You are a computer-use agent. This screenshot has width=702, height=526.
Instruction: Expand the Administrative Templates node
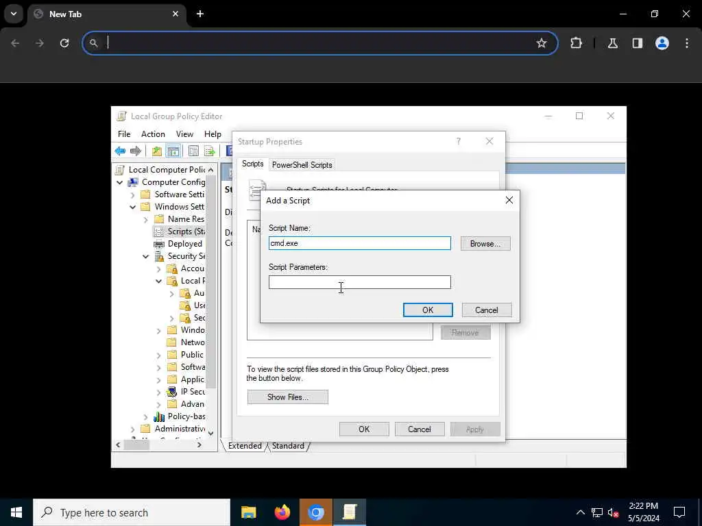132,429
